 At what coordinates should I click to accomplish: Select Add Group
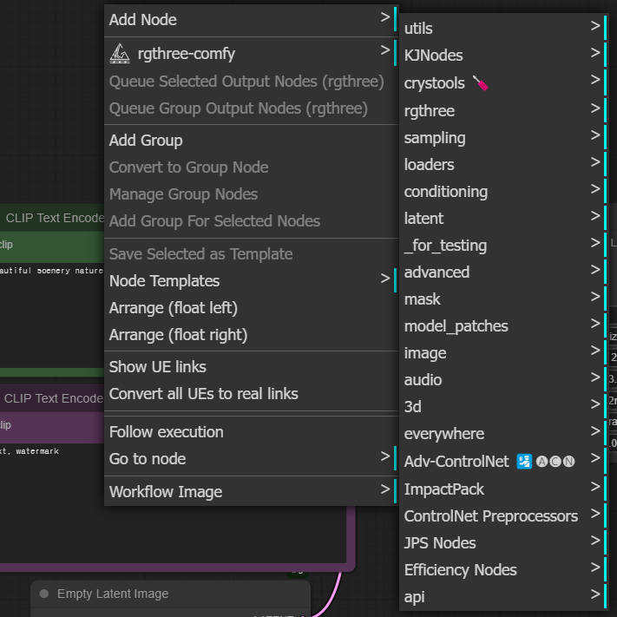coord(252,141)
